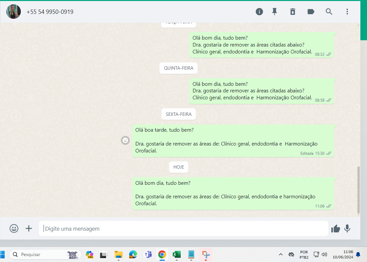Switch to Google Chrome in the taskbar
Viewport: 367px width, 262px height.
pyautogui.click(x=162, y=254)
